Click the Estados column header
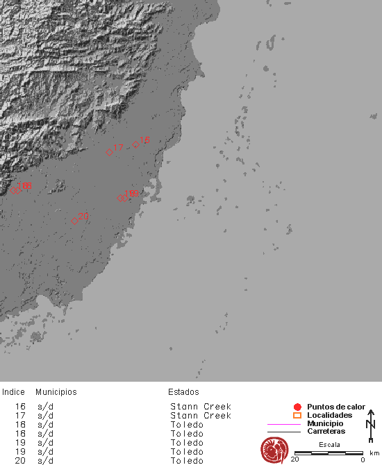The width and height of the screenshot is (382, 465). click(183, 392)
